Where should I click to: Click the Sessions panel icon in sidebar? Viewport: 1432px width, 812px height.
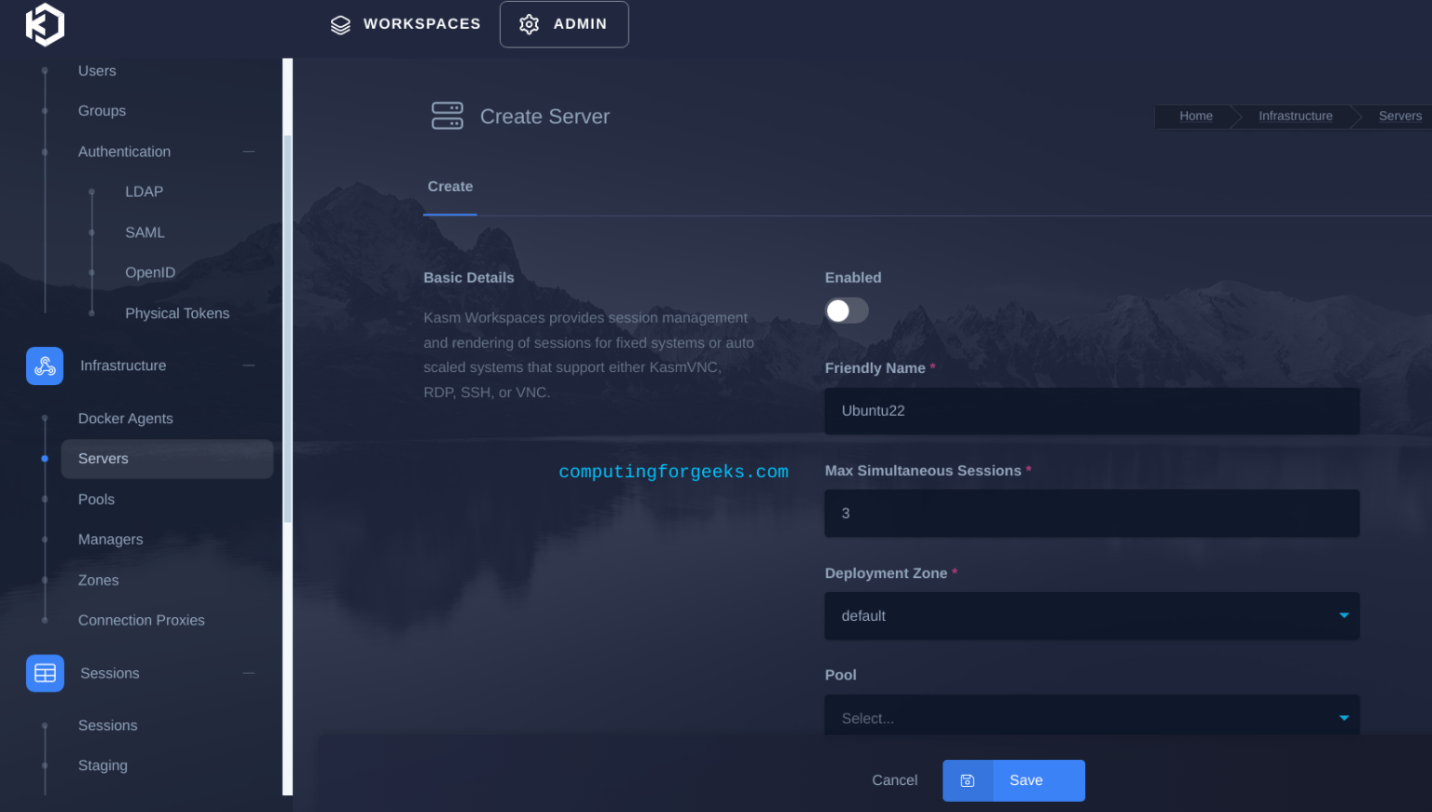[45, 673]
